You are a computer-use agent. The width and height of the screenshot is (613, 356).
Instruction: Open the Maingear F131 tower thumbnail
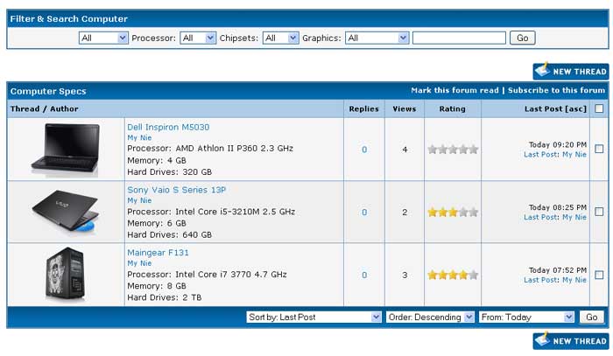click(x=65, y=275)
